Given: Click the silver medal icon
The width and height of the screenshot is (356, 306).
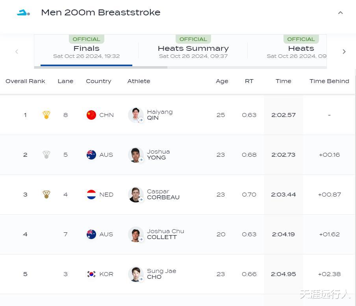Looking at the screenshot, I should click(x=46, y=155).
